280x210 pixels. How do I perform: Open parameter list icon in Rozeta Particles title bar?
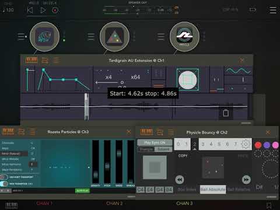[x=32, y=132]
